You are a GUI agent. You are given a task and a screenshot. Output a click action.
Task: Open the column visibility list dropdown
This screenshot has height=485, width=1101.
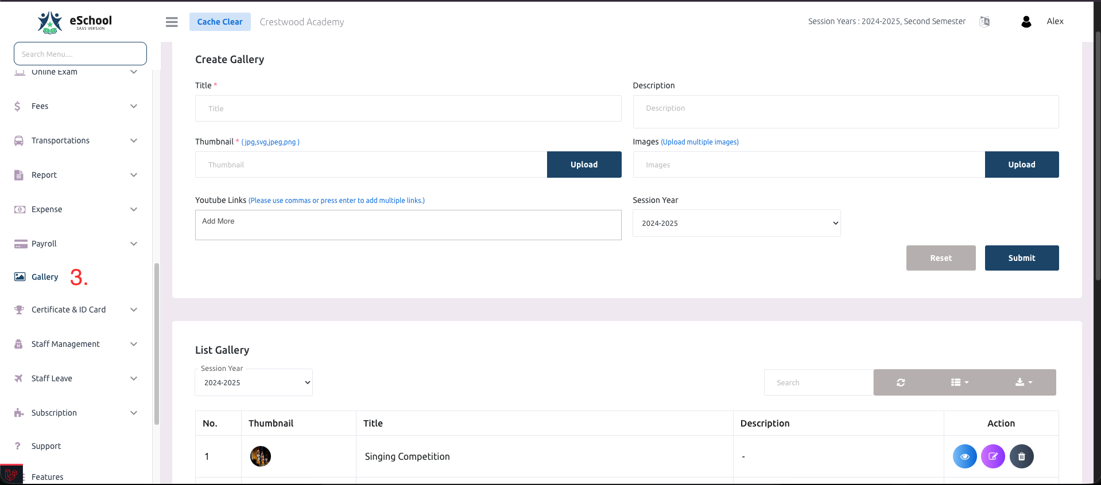pos(959,382)
